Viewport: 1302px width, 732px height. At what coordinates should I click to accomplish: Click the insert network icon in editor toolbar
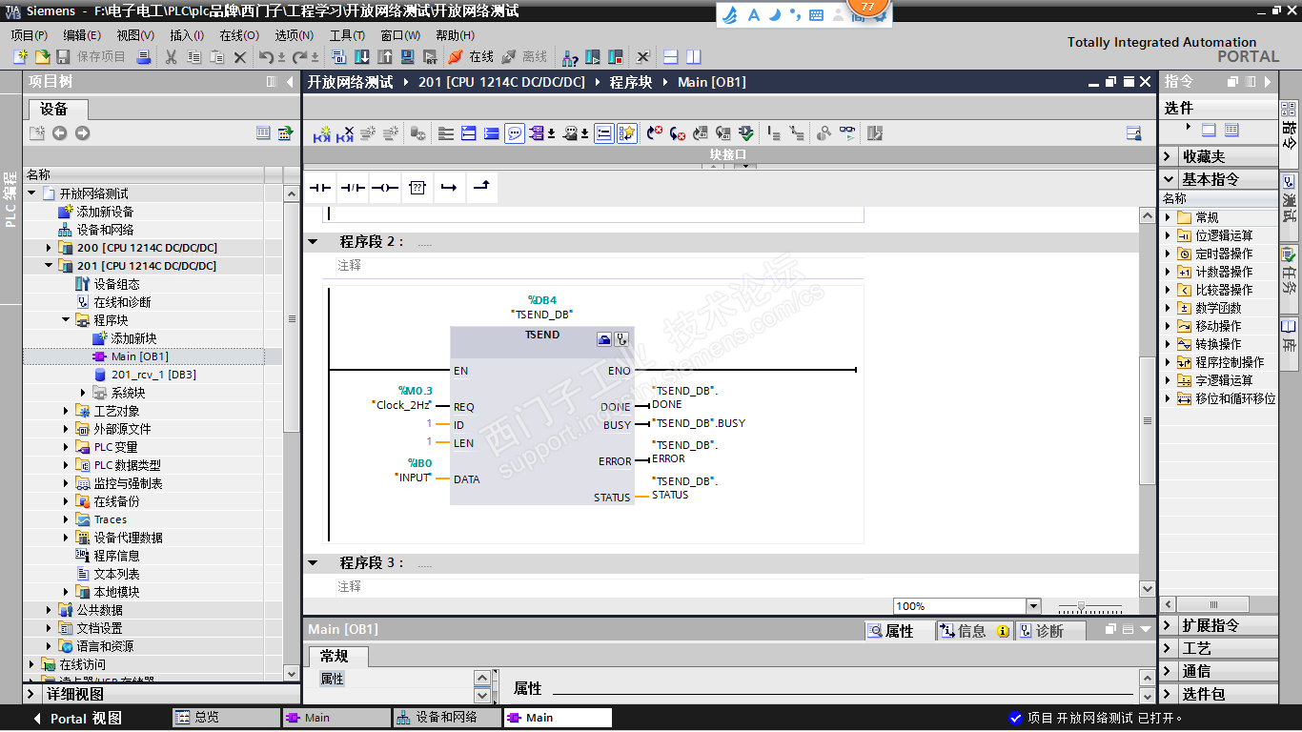tap(322, 134)
